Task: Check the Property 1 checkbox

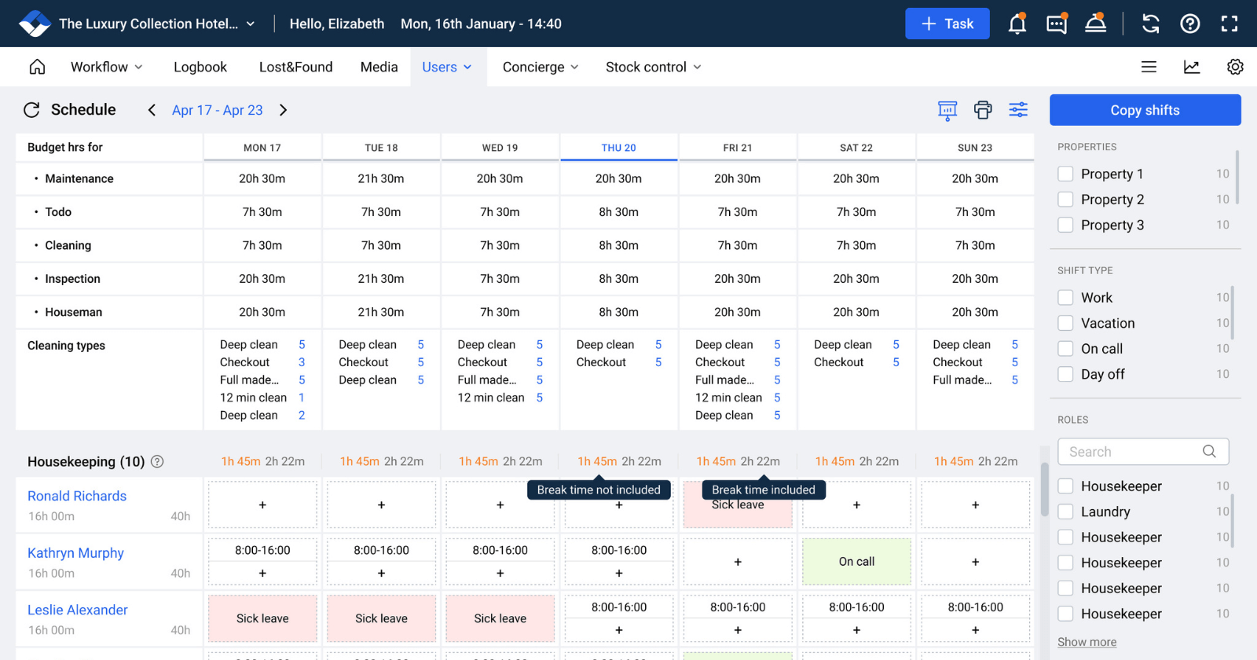Action: click(x=1065, y=174)
